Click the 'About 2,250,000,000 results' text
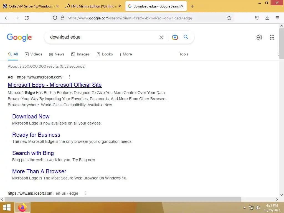Viewport: 284px width, 213px height. [x=47, y=66]
